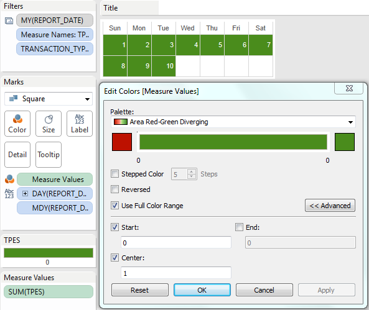Image resolution: width=369 pixels, height=310 pixels.
Task: Select calendar day 1 cell
Action: tap(115, 45)
